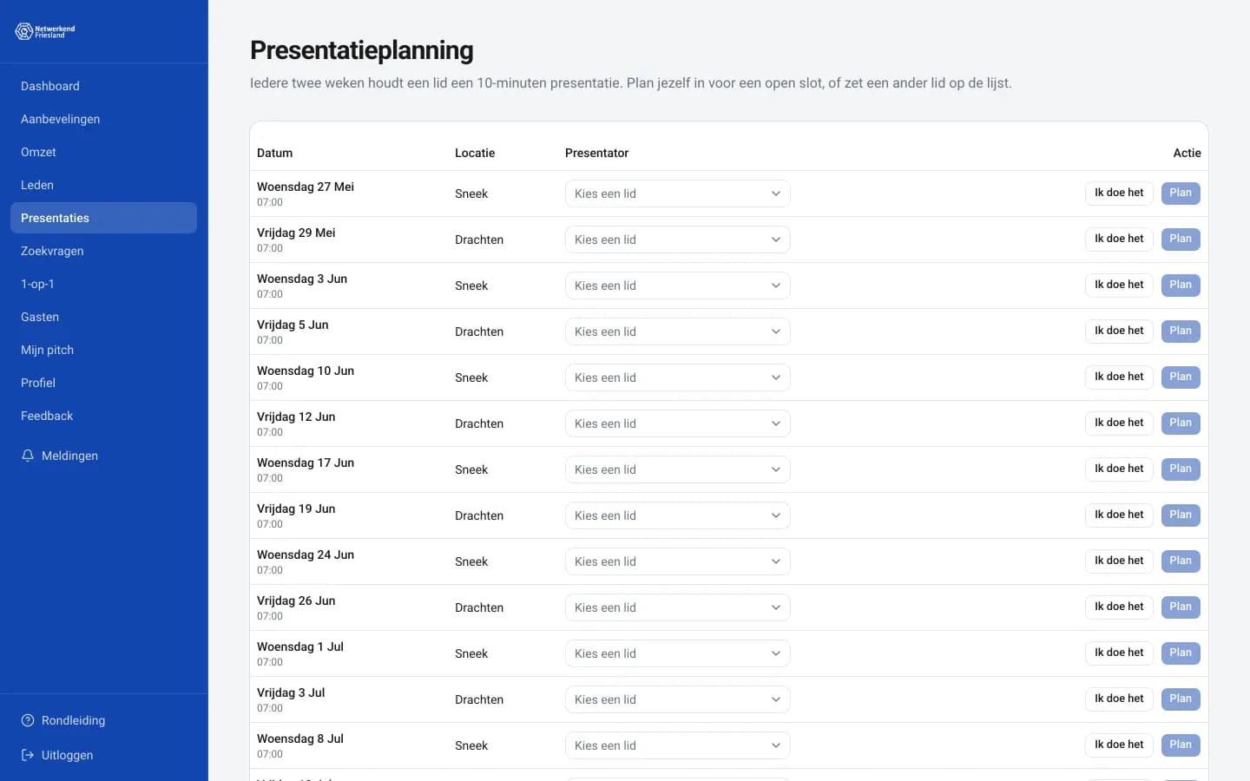Viewport: 1250px width, 781px height.
Task: Claim the Vrijdag 19 Jun slot yourself
Action: tap(1119, 515)
